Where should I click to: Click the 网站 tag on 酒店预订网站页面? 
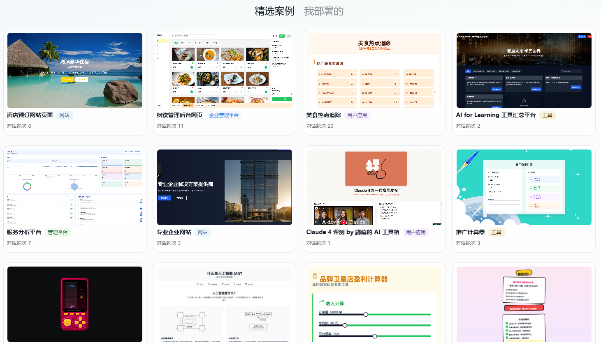coord(65,115)
